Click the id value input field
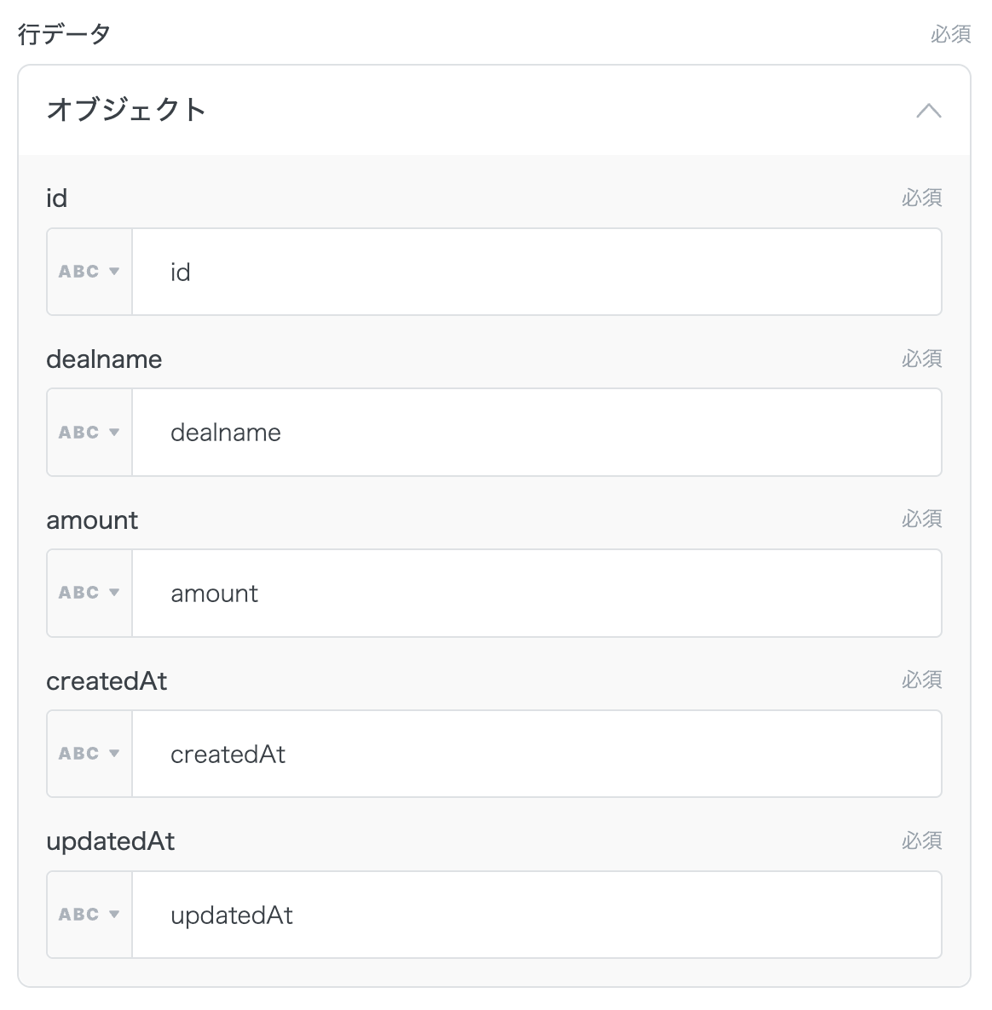 pos(537,272)
